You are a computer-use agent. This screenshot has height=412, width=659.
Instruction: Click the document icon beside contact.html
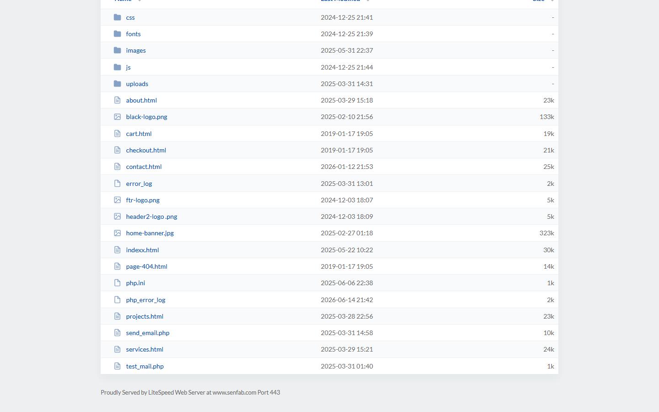pos(117,167)
